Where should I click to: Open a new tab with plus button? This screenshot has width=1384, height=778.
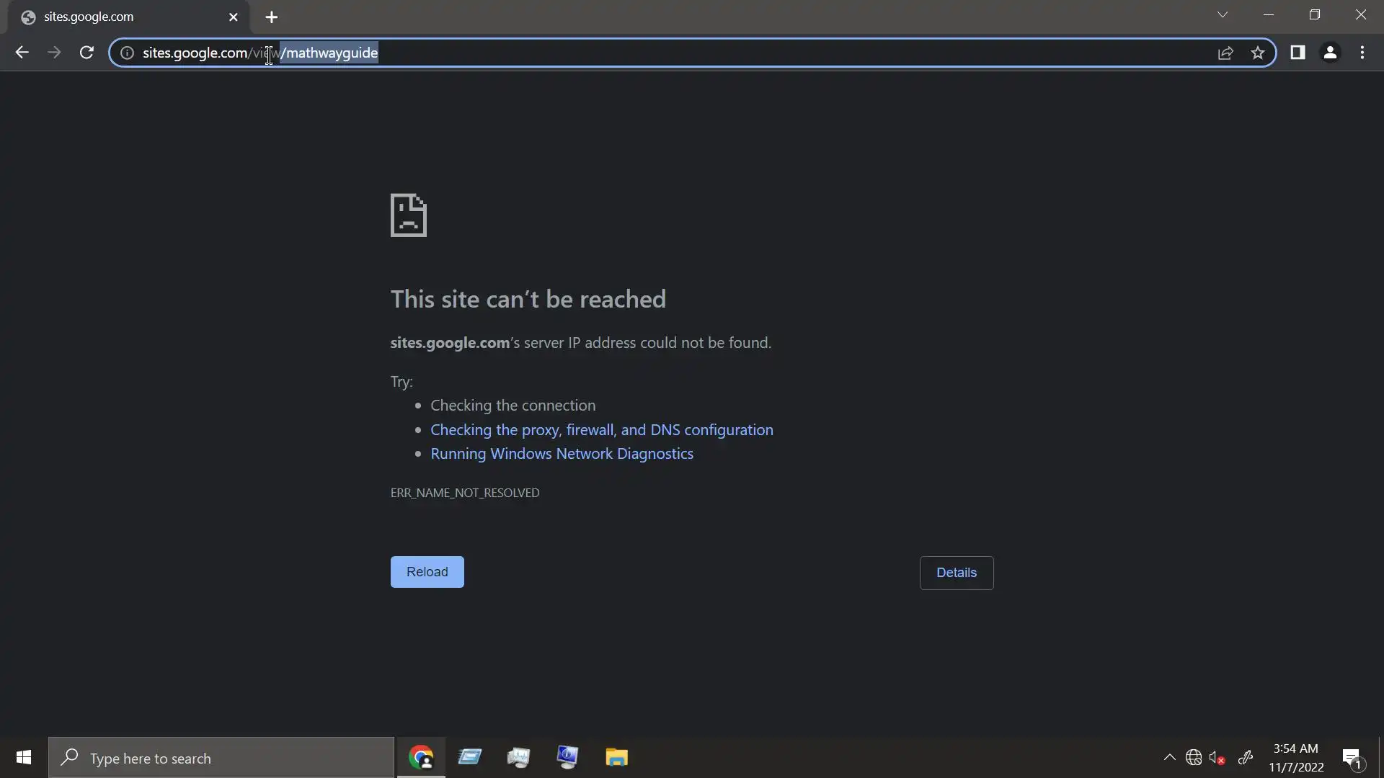pos(272,17)
